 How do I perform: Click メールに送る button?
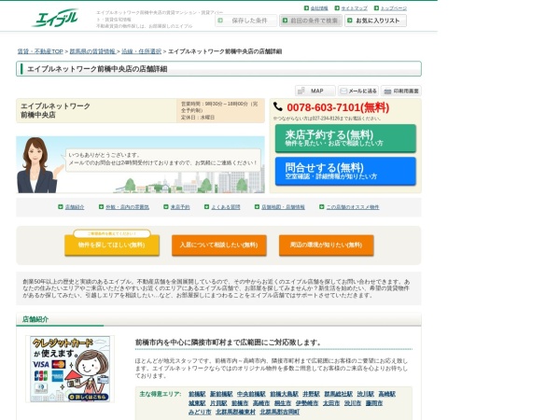click(x=358, y=91)
